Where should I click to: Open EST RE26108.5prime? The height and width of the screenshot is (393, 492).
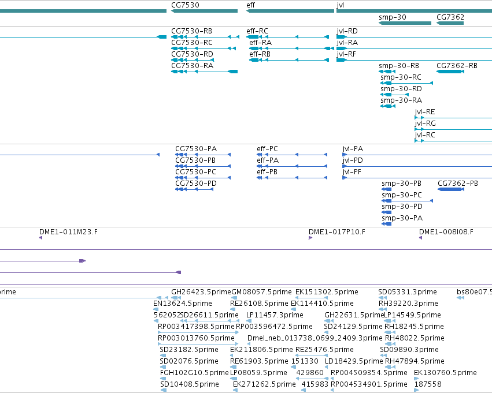tap(233, 309)
